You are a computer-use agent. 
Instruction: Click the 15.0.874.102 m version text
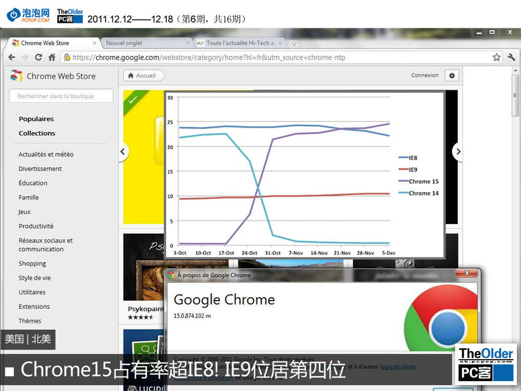(x=192, y=316)
